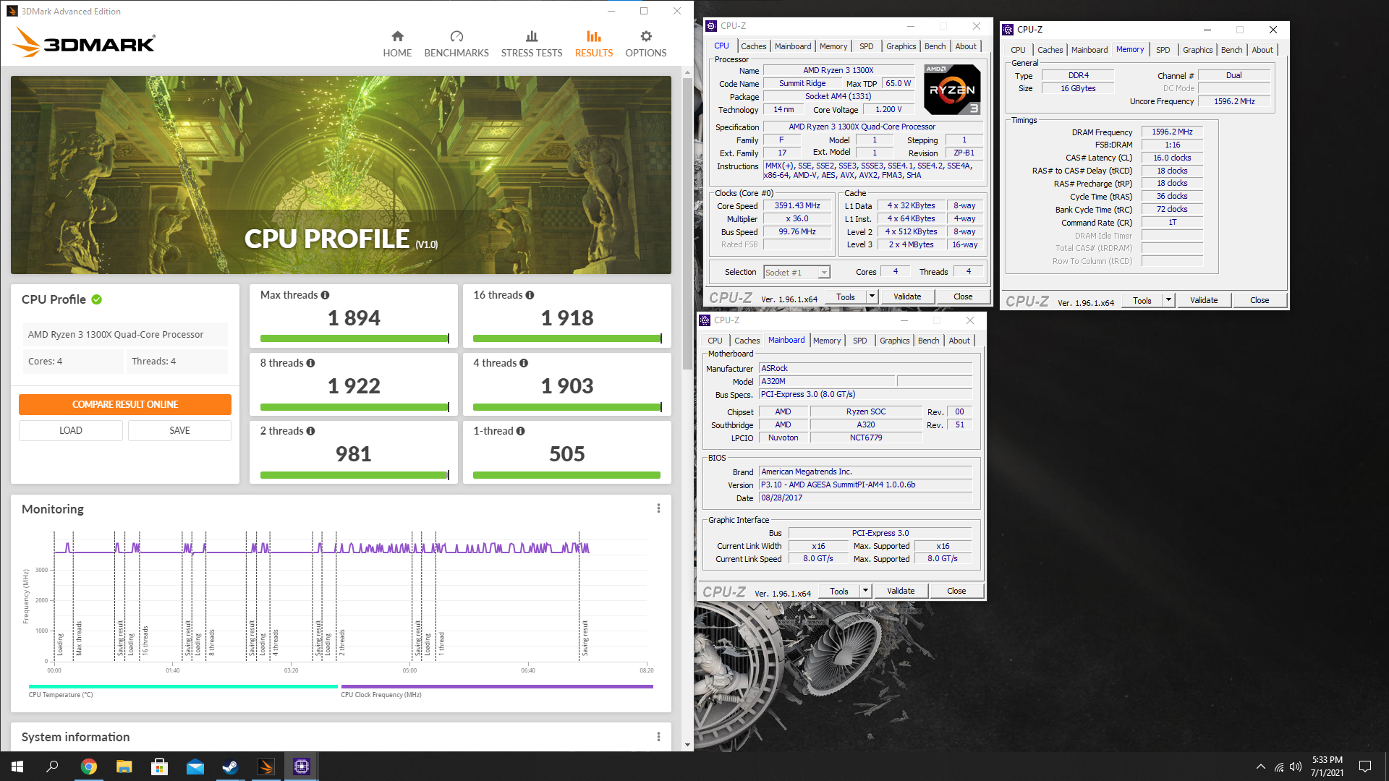Click Tools button in CPU-Z Mainboard window
The height and width of the screenshot is (781, 1389).
839,591
